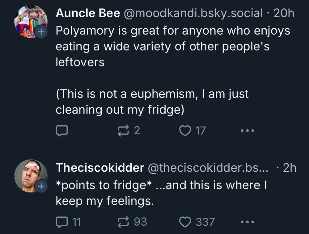Screen dimensions: 309x234
Task: Reply to Auncle Bee's polyamory post
Action: pos(61,131)
